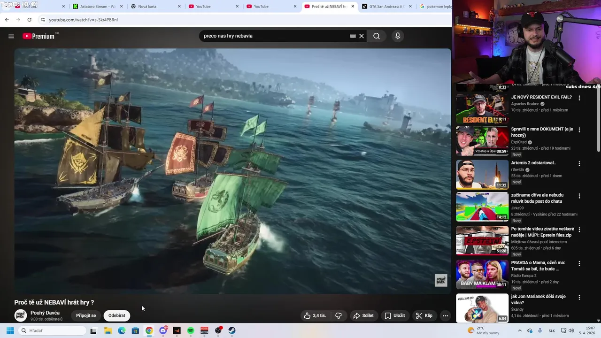Reload the current page

pos(29,20)
